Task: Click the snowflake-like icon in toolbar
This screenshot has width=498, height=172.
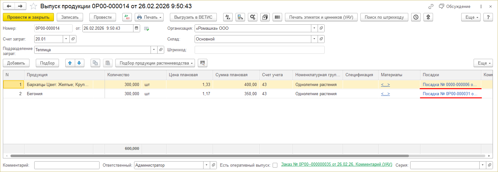Action: [428, 17]
